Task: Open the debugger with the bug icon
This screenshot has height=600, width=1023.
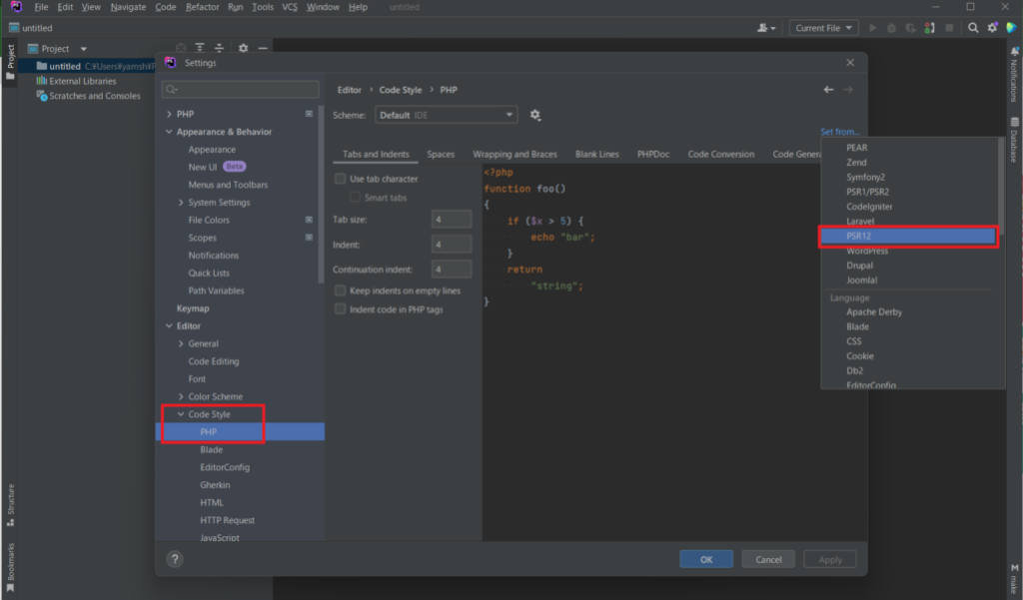Action: [892, 27]
